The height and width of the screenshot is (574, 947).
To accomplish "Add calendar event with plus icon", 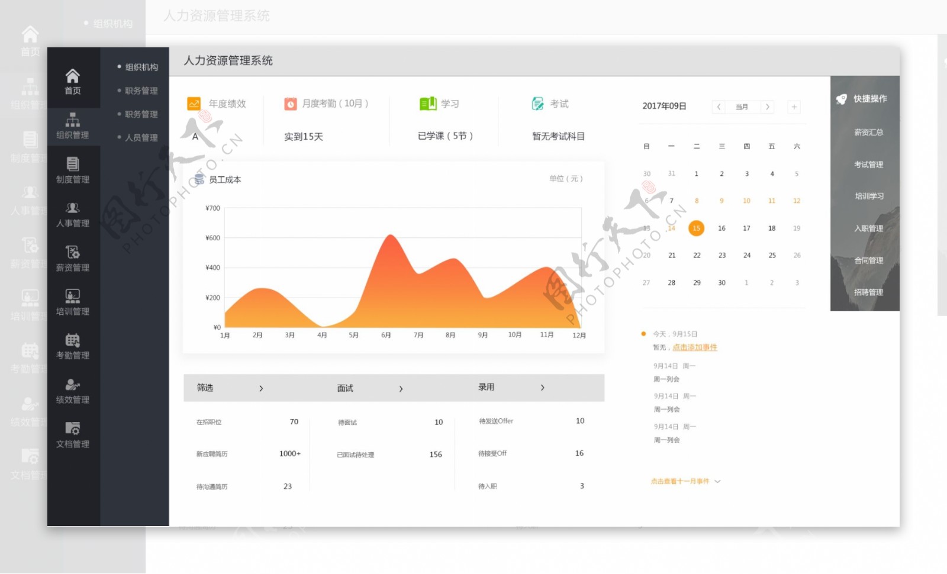I will [794, 107].
